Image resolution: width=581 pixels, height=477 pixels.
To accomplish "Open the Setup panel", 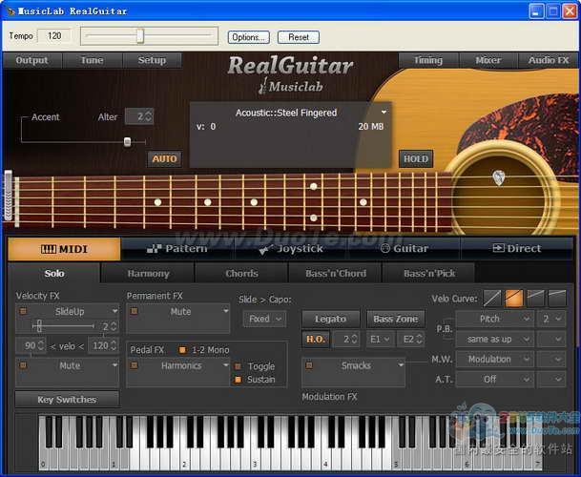I will (152, 60).
